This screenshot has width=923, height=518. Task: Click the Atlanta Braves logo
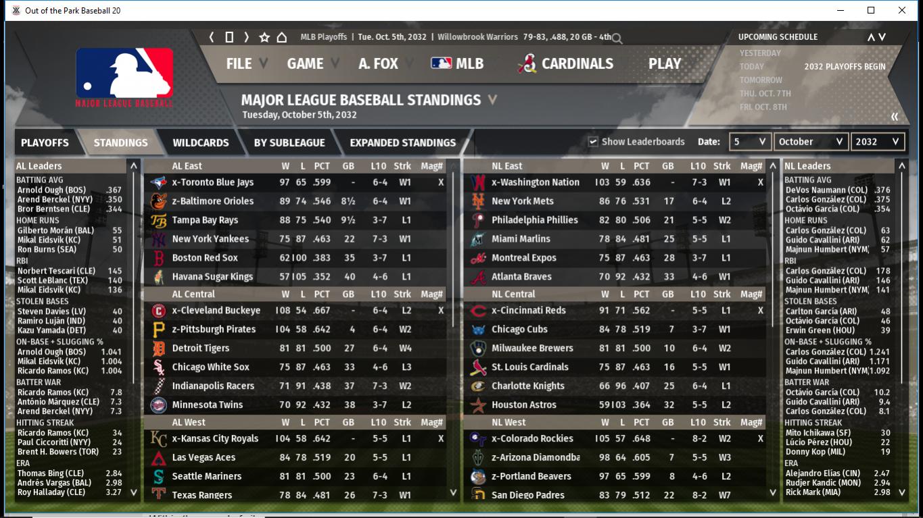478,277
